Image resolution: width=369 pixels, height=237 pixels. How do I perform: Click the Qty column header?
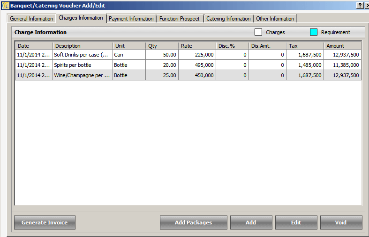(162, 46)
